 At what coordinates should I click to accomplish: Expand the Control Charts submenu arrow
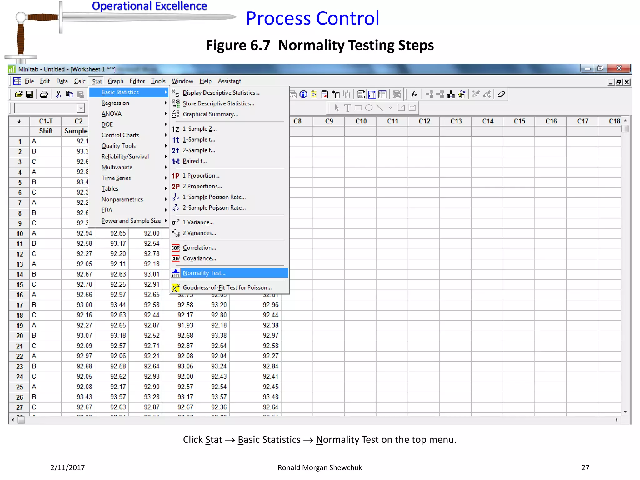166,135
